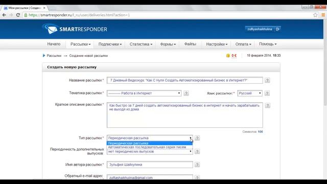
Task: Expand the Формы menu
Action: (x=168, y=44)
